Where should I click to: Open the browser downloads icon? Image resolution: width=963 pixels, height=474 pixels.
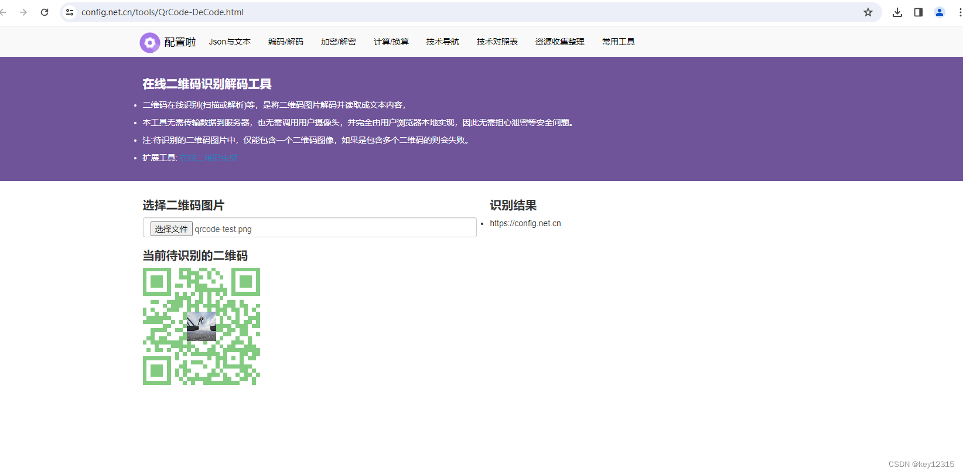coord(897,12)
